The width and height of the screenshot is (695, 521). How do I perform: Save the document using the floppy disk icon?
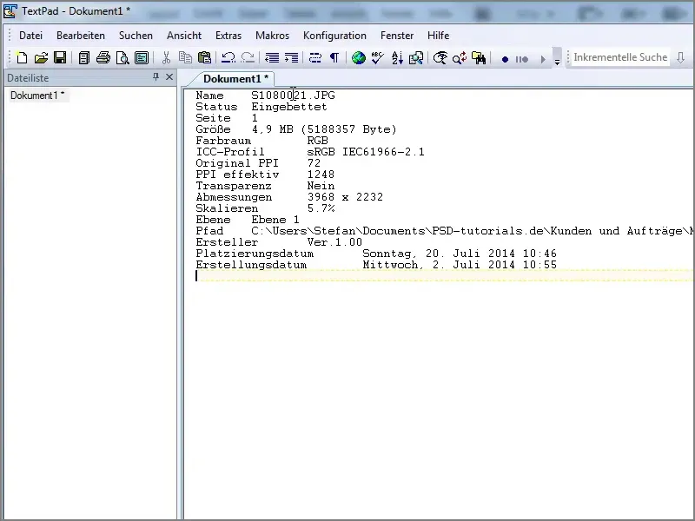click(x=60, y=58)
